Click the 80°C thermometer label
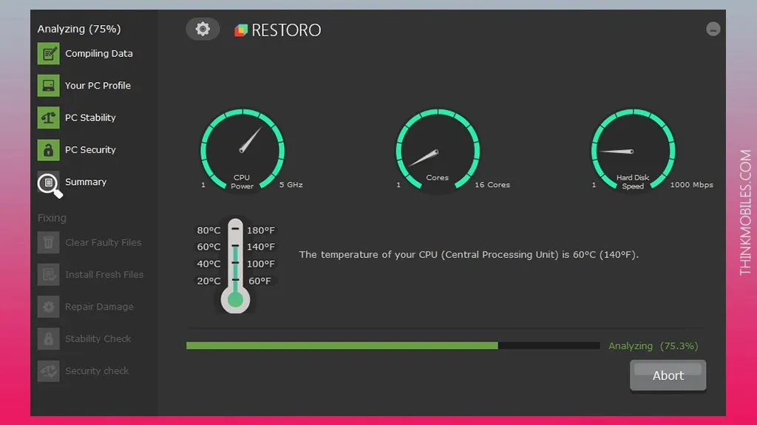Image resolution: width=757 pixels, height=425 pixels. [208, 231]
